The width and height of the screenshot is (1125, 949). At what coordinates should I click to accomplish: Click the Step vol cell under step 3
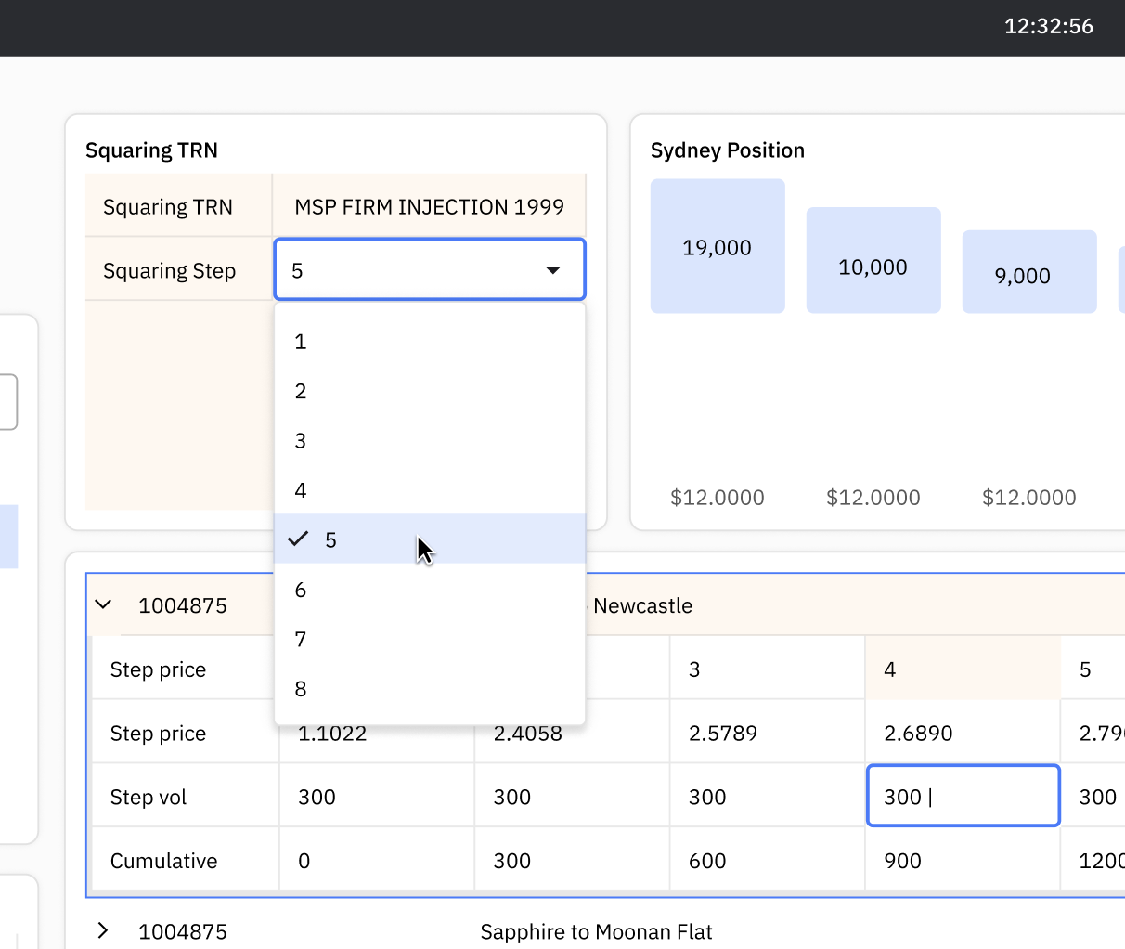coord(766,796)
